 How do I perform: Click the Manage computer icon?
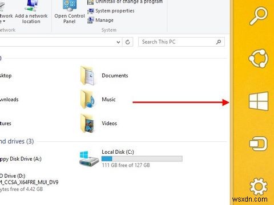91,20
